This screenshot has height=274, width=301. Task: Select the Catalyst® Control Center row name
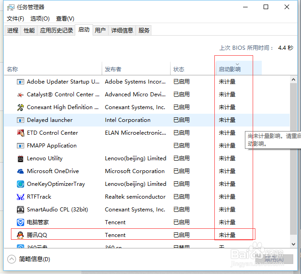(x=63, y=95)
